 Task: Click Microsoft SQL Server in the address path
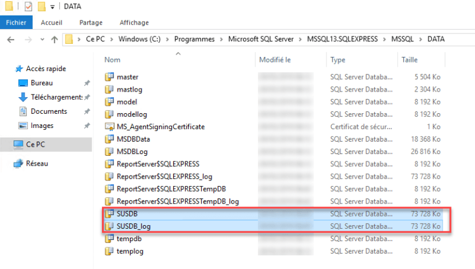pos(262,40)
